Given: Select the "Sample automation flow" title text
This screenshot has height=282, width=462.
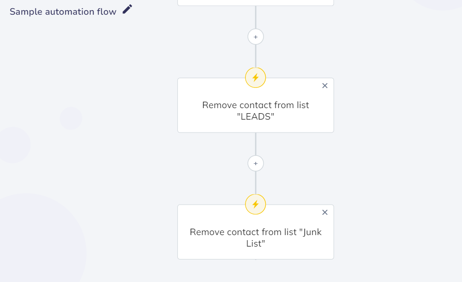Looking at the screenshot, I should tap(63, 12).
